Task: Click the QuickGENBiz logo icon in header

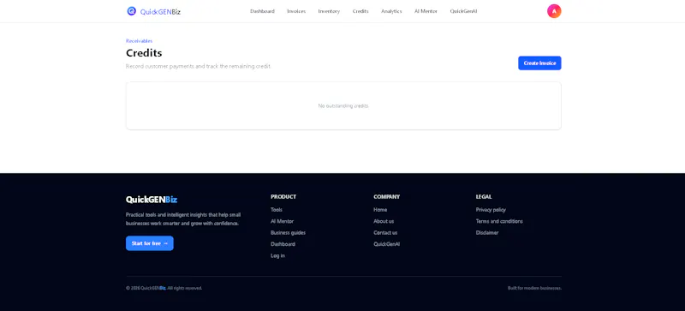Action: [132, 11]
